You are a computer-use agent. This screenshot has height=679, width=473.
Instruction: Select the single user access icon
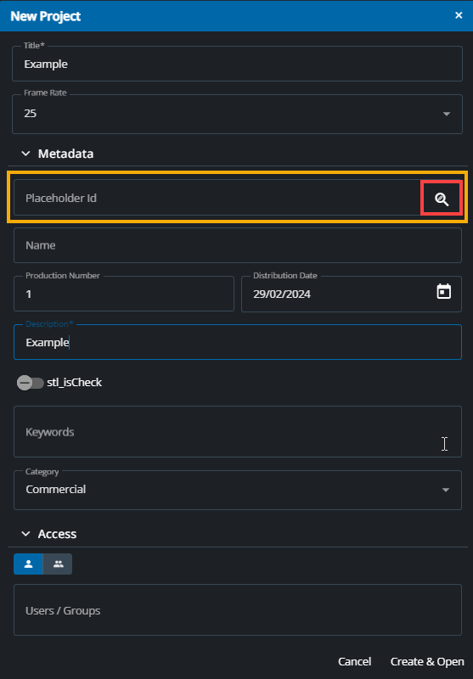[28, 564]
